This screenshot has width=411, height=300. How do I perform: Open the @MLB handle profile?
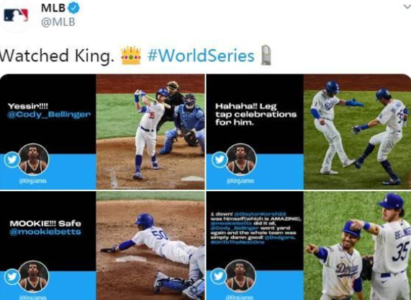[58, 22]
